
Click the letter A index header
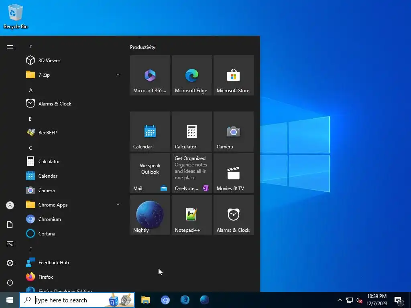click(x=31, y=90)
